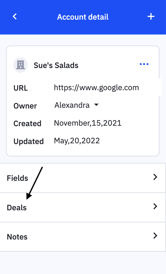Open the Owner dropdown caret
The height and width of the screenshot is (274, 166).
96,105
